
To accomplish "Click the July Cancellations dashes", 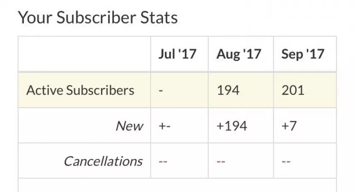I will (162, 162).
